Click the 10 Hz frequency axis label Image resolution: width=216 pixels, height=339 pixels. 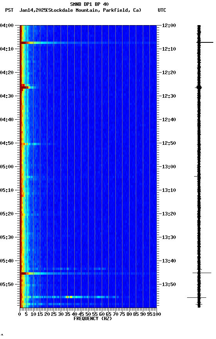[x=33, y=314]
